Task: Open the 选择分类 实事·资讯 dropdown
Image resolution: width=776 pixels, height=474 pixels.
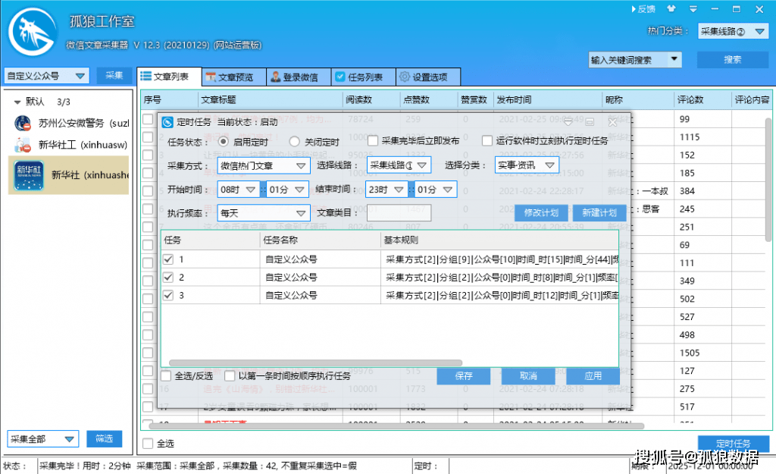Action: [527, 165]
